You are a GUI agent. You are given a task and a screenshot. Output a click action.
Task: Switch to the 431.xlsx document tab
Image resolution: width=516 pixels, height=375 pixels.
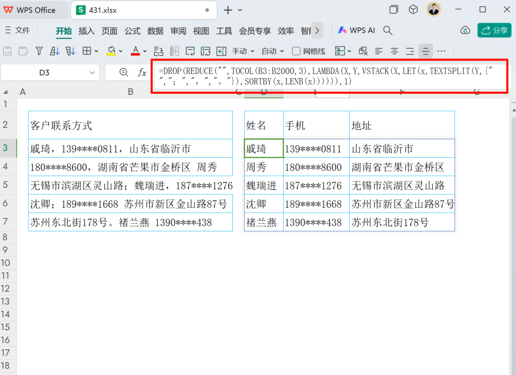coord(144,10)
